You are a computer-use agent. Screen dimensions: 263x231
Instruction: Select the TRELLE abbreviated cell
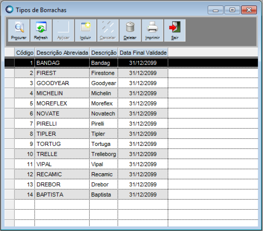[62, 154]
